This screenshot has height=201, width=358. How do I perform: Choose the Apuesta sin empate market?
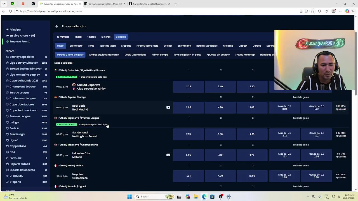(x=218, y=55)
